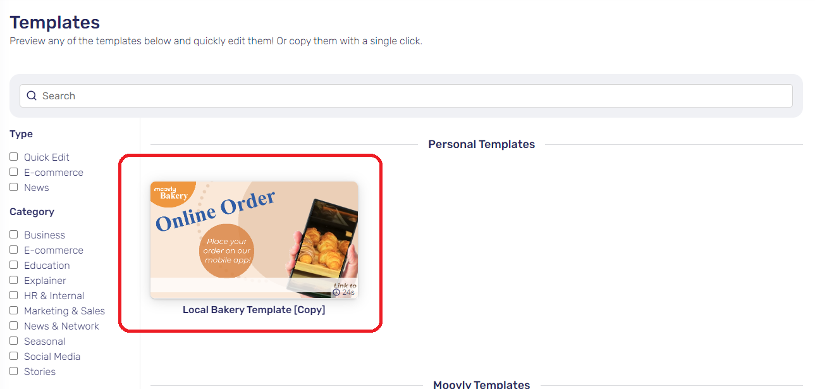
Task: Select the News & Network checkbox
Action: (14, 326)
